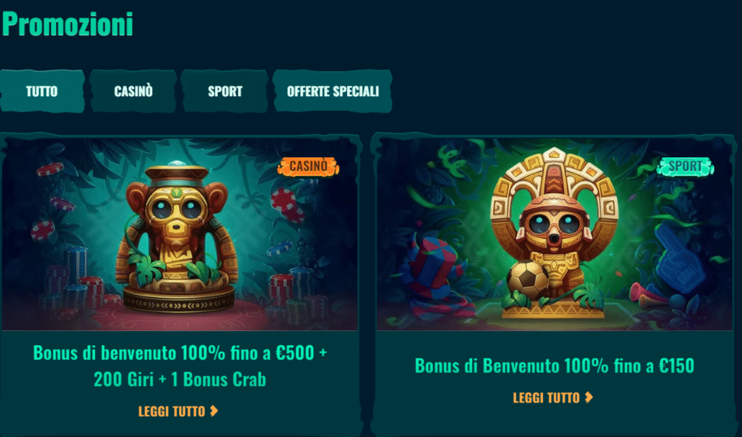
Task: Click the sport welcome bonus €150 title
Action: click(x=555, y=365)
